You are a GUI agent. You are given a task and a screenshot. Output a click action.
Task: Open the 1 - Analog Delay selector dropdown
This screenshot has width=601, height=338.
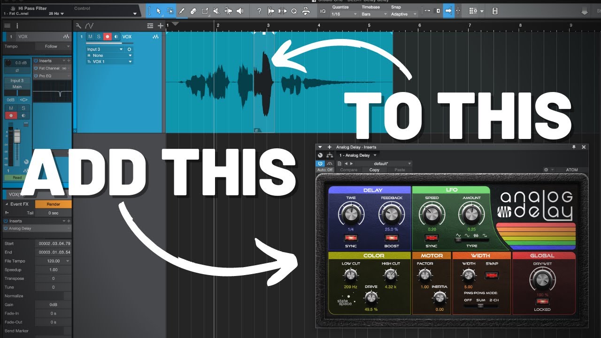357,155
